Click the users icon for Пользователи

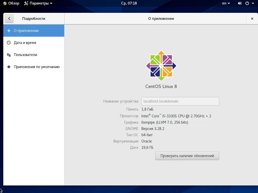9,55
